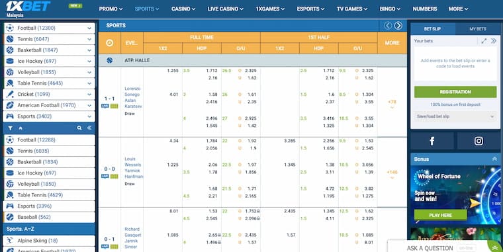Expand Cricket (1099) chevron
This screenshot has width=503, height=252.
[89, 95]
